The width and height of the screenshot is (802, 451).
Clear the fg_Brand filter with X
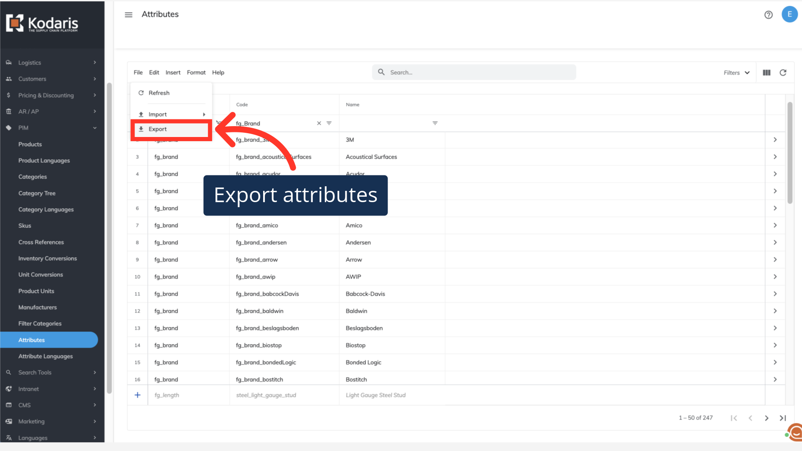(319, 123)
